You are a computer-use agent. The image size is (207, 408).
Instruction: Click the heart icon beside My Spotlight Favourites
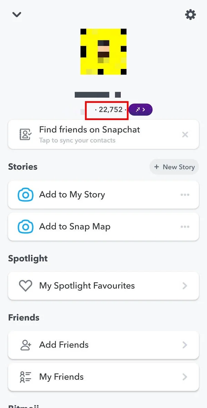pos(25,286)
